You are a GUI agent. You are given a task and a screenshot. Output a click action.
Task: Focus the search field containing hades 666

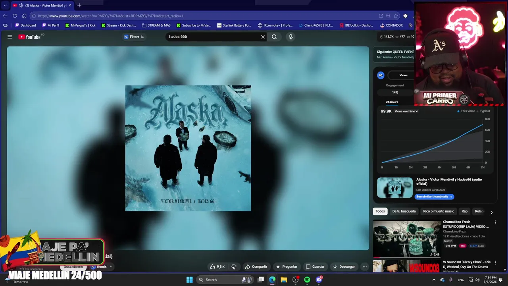pos(212,37)
